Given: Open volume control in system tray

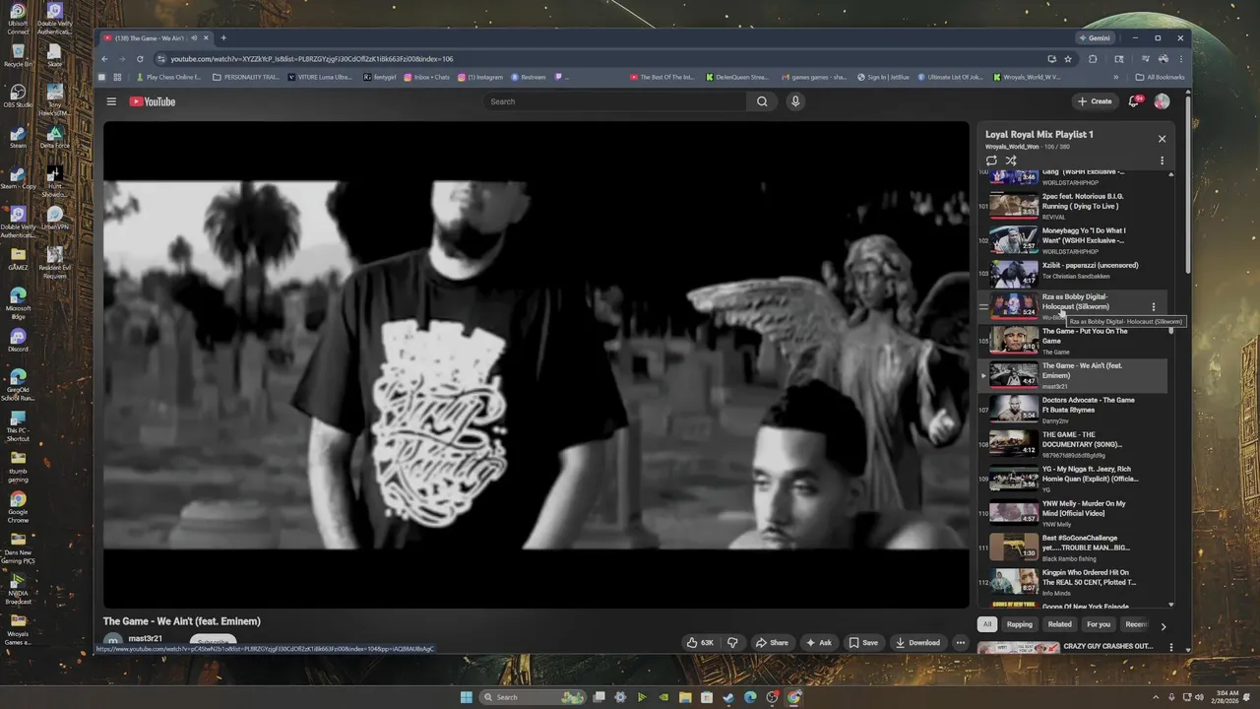Looking at the screenshot, I should click(1199, 697).
